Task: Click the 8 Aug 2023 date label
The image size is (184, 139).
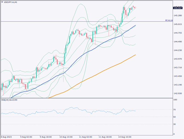Action: tap(7, 137)
